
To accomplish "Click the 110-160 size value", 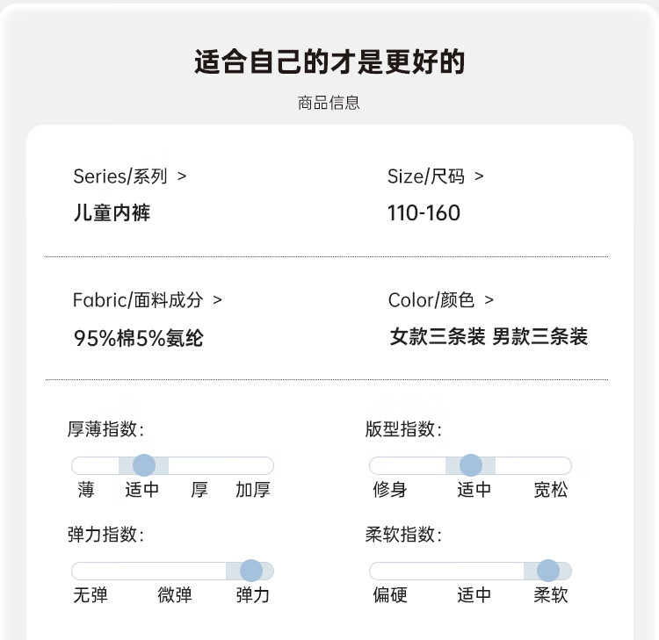I will point(424,212).
